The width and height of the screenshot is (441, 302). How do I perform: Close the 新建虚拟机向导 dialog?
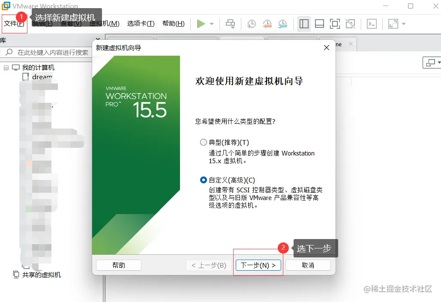[327, 48]
